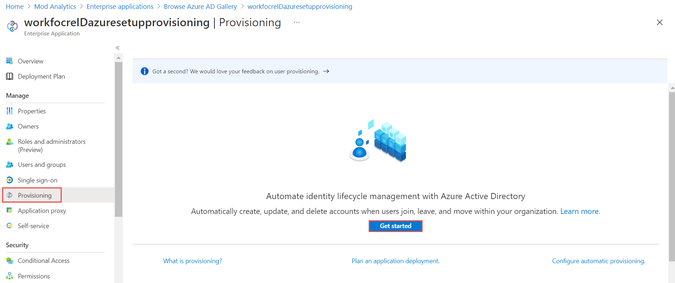This screenshot has width=675, height=283.
Task: Click the workfocrelDazuresetupprovisioning breadcrumb
Action: [x=300, y=6]
